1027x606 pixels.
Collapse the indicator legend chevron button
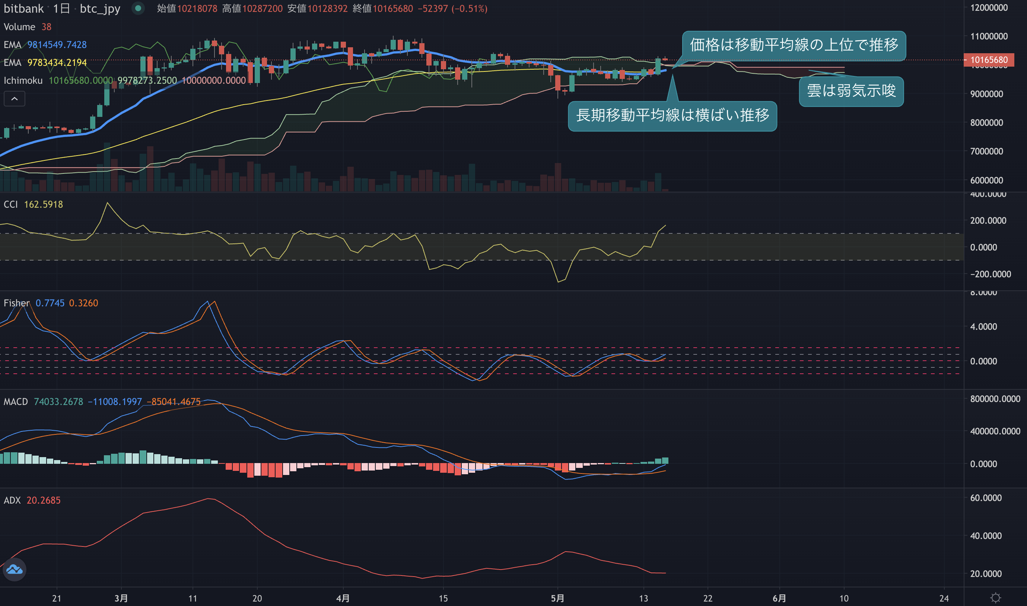[x=14, y=99]
